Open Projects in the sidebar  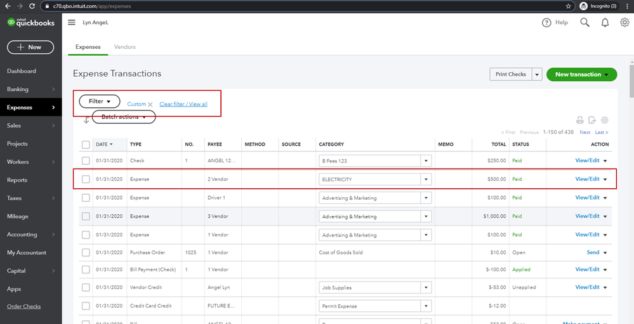pyautogui.click(x=17, y=144)
